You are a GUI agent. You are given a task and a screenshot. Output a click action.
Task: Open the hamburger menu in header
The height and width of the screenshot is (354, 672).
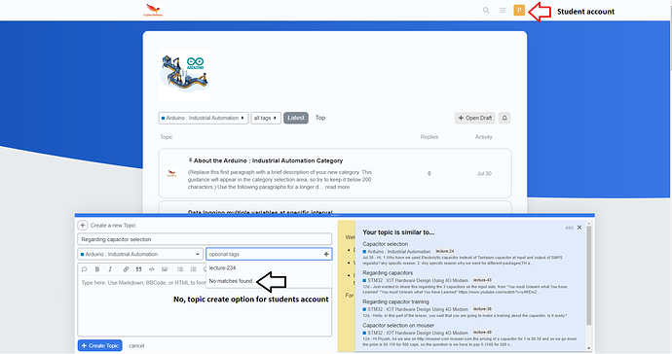(x=503, y=10)
